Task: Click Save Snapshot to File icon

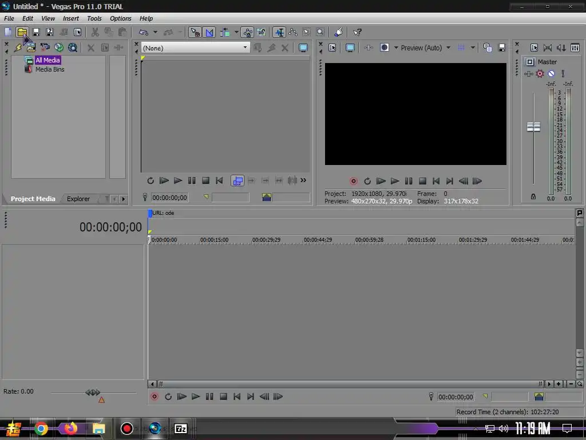Action: [x=501, y=48]
